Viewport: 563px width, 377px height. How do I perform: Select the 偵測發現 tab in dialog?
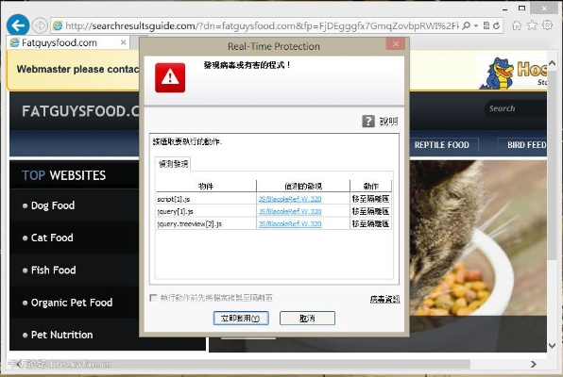174,164
